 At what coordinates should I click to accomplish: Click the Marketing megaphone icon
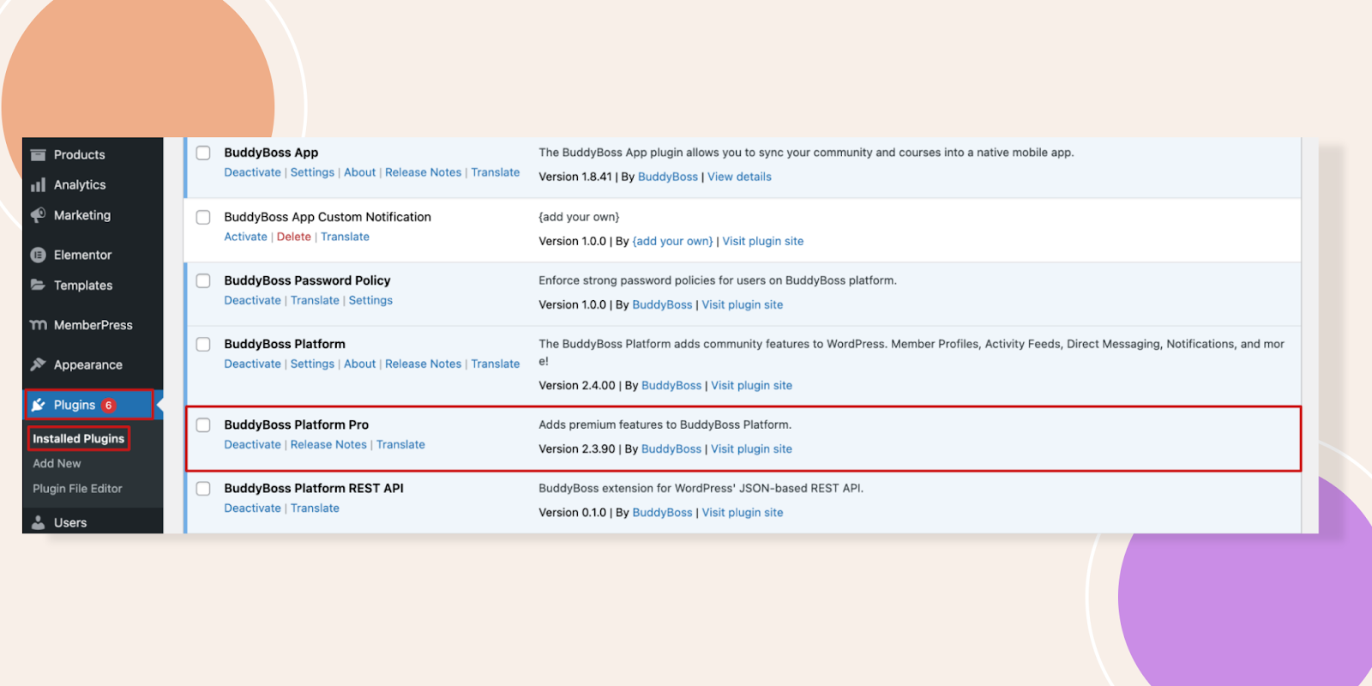[x=38, y=215]
